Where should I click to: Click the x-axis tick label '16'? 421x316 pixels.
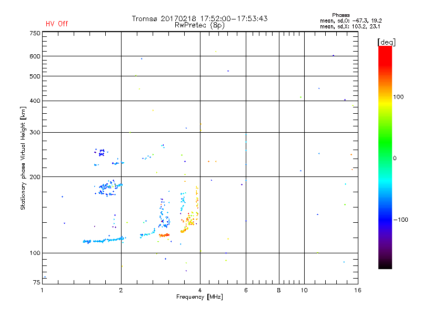[358, 290]
